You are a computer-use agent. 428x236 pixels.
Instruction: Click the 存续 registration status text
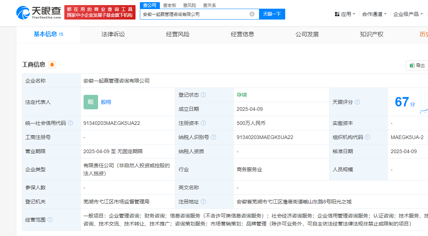pos(242,95)
